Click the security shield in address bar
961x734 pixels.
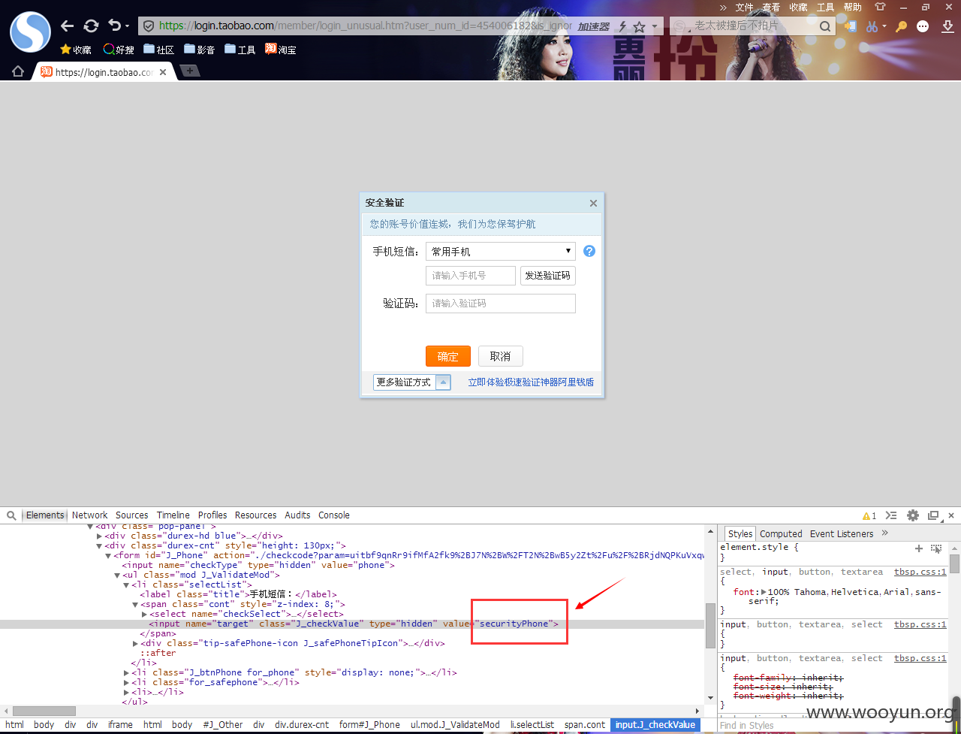[x=149, y=26]
